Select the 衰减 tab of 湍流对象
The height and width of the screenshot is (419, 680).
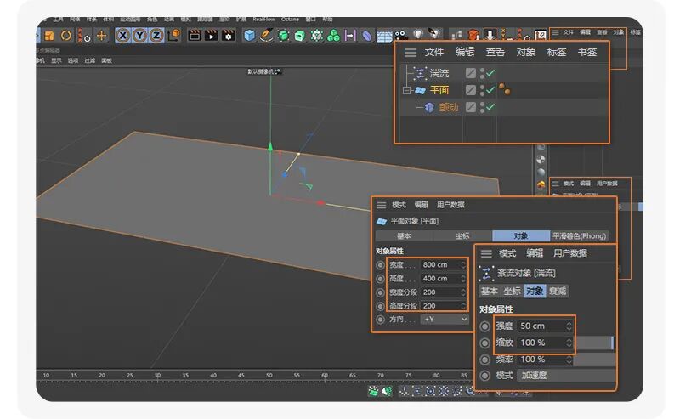558,291
